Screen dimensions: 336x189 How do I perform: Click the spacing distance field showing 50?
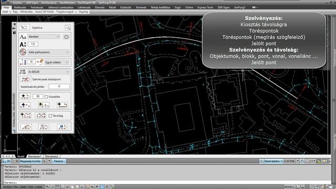38,97
